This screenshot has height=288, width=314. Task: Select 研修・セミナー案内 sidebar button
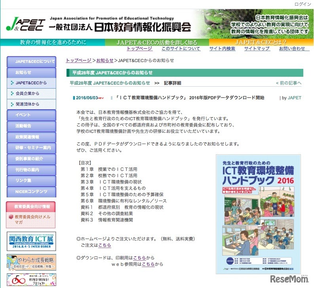31,148
